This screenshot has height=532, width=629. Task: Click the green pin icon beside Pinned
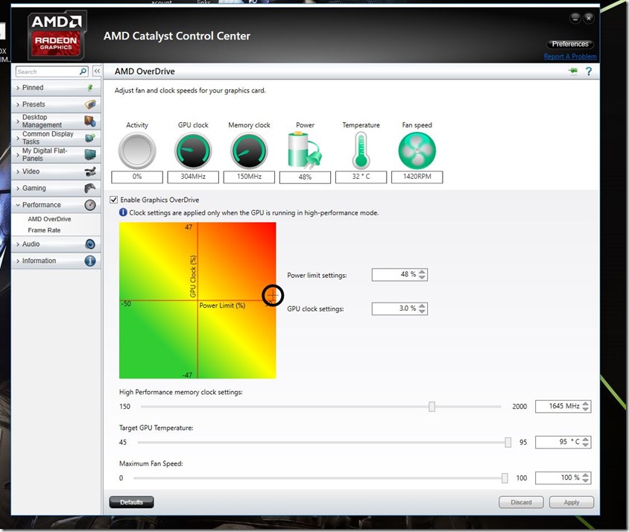pyautogui.click(x=90, y=87)
